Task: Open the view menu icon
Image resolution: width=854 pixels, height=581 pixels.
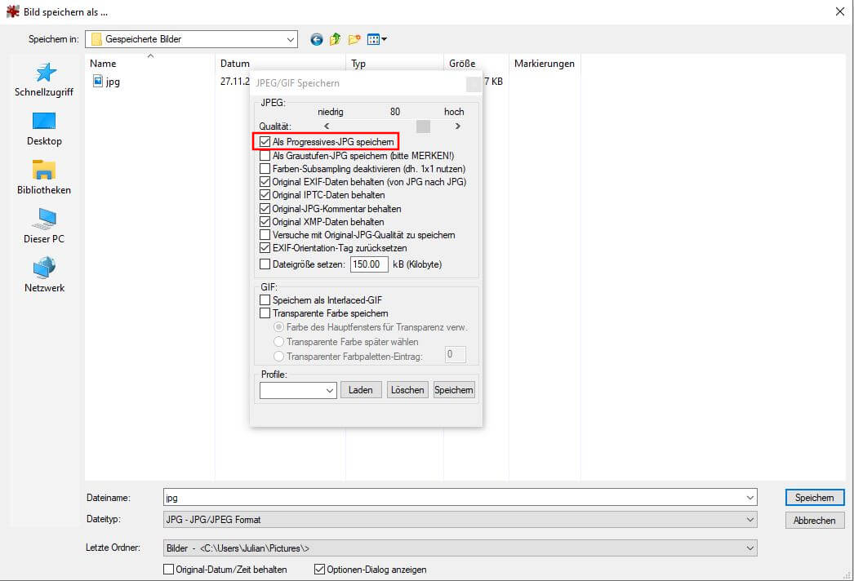Action: tap(377, 39)
